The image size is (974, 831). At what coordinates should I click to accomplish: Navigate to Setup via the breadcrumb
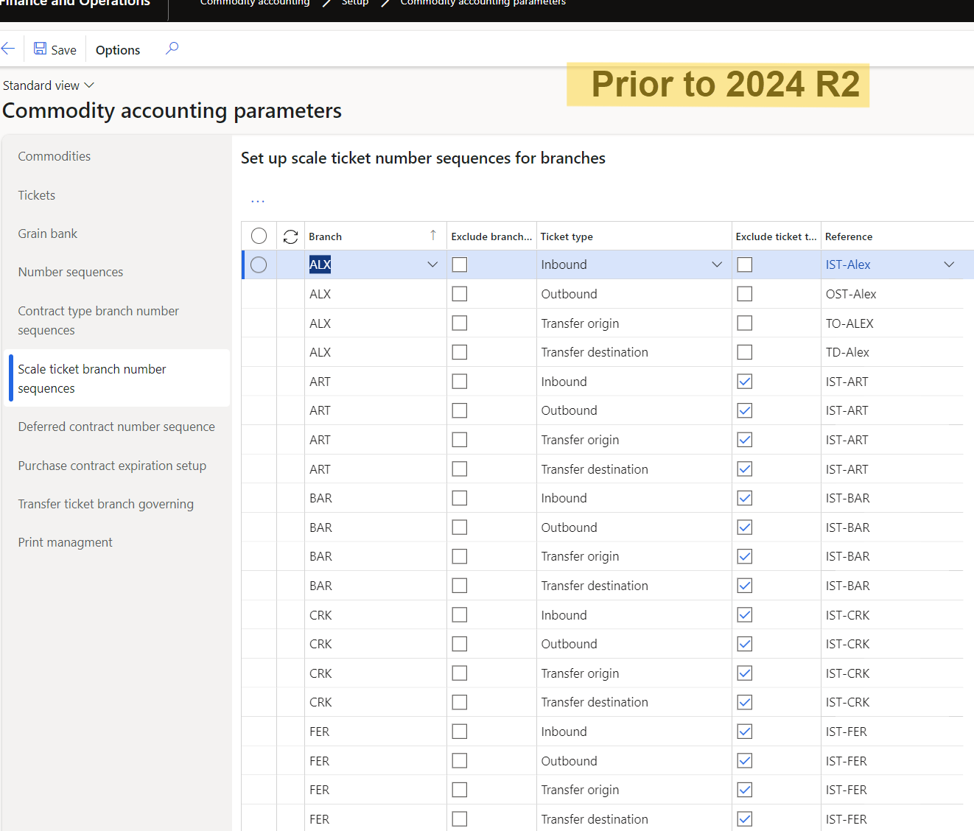pyautogui.click(x=354, y=4)
